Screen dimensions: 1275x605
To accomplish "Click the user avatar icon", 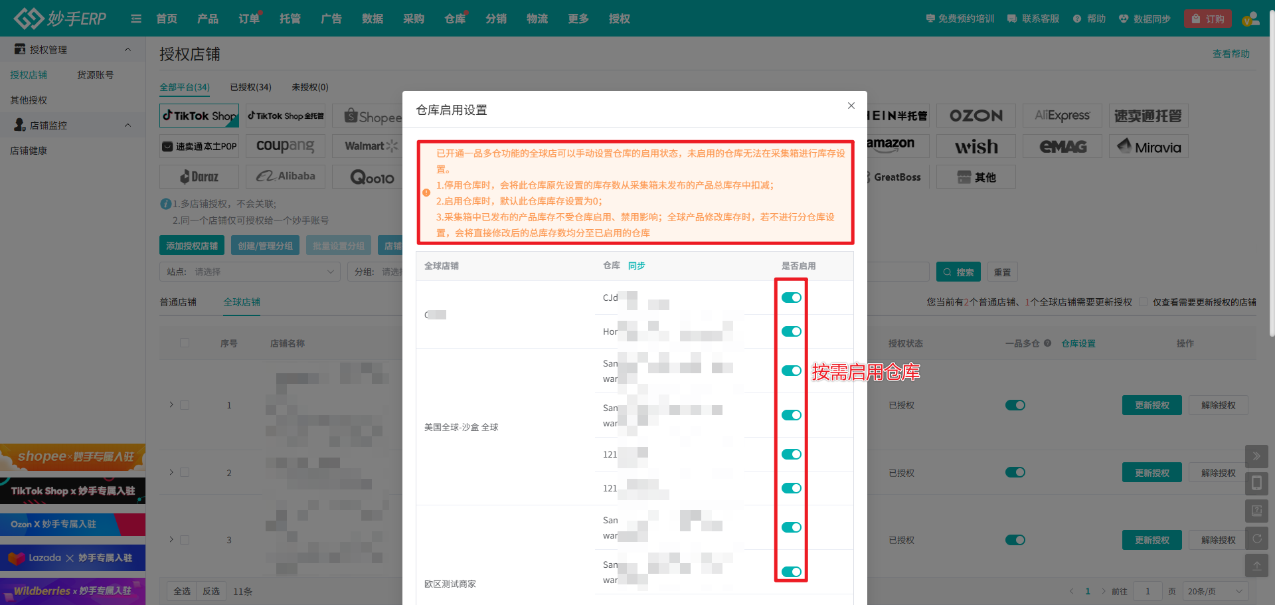I will pyautogui.click(x=1251, y=19).
